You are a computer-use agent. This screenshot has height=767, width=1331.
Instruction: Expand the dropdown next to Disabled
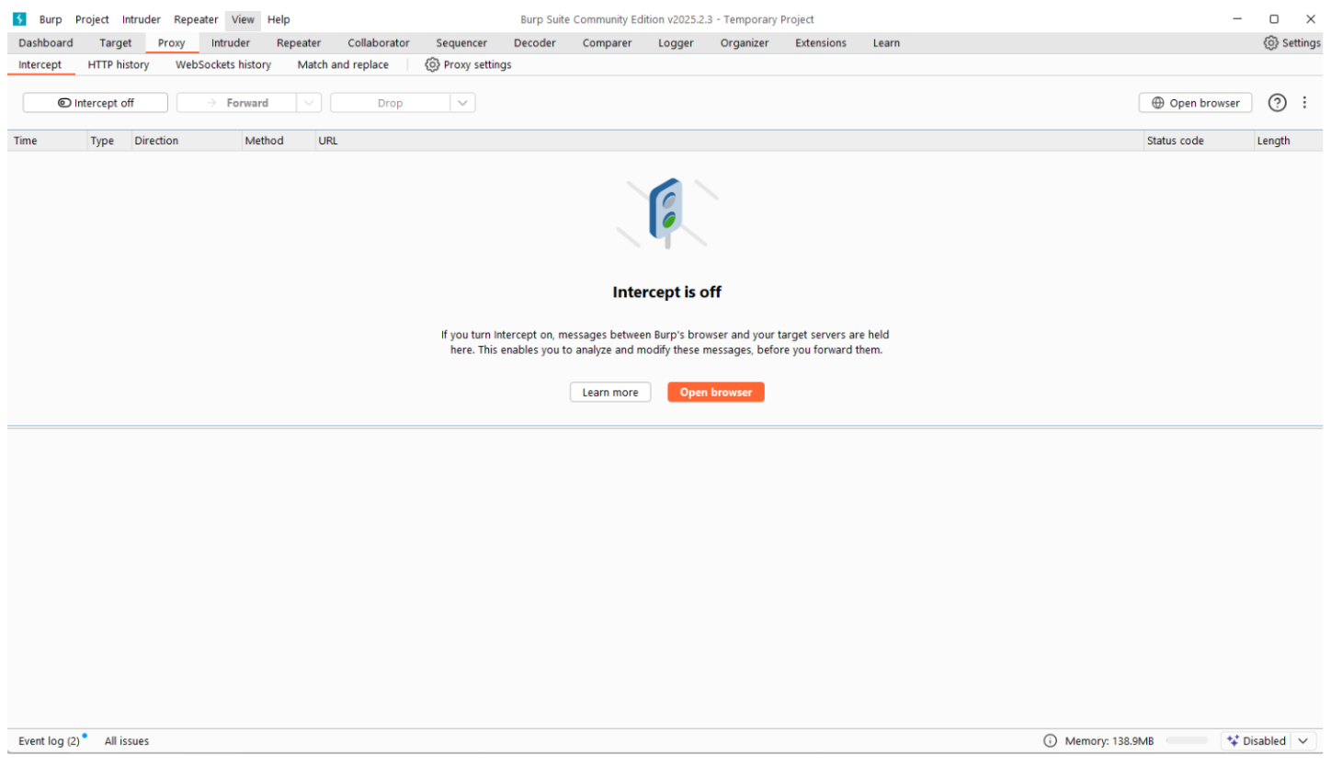pos(1303,741)
